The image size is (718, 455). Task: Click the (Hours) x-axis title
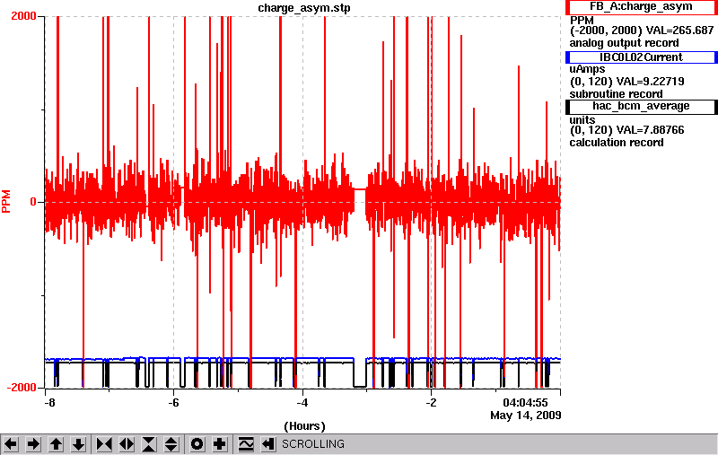tap(304, 426)
